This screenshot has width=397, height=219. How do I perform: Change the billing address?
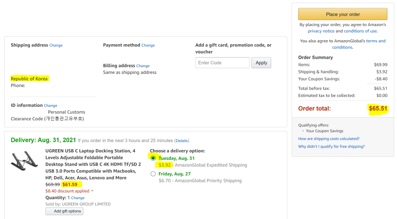tap(143, 66)
